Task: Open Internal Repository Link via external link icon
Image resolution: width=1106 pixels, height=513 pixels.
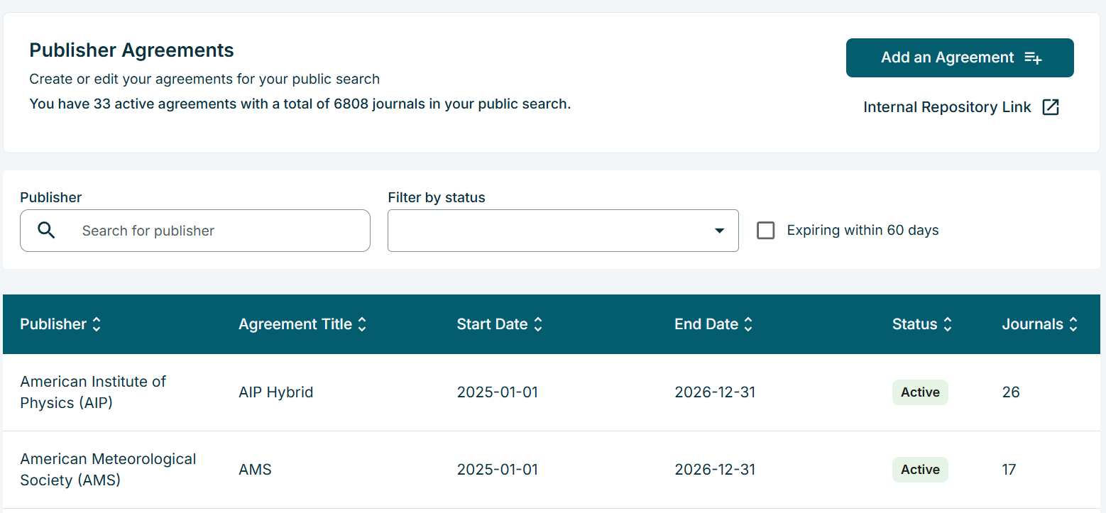Action: (x=1052, y=106)
